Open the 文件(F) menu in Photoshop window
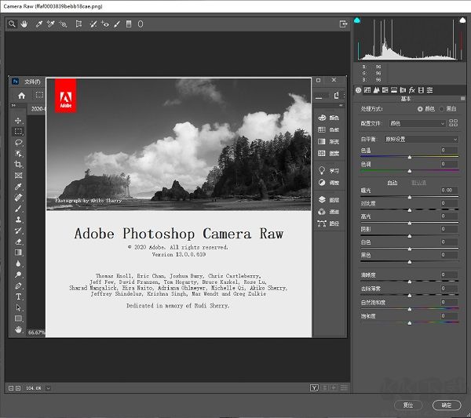This screenshot has width=471, height=418. [31, 81]
